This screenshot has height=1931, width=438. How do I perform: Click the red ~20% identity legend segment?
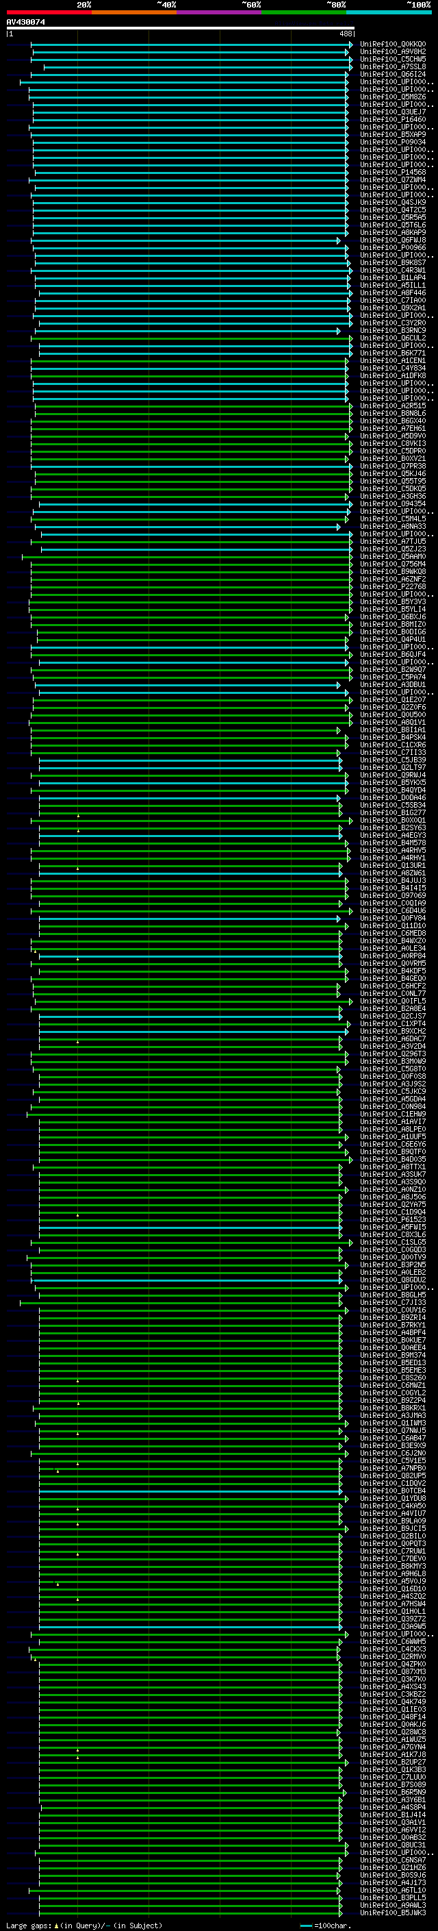(49, 12)
